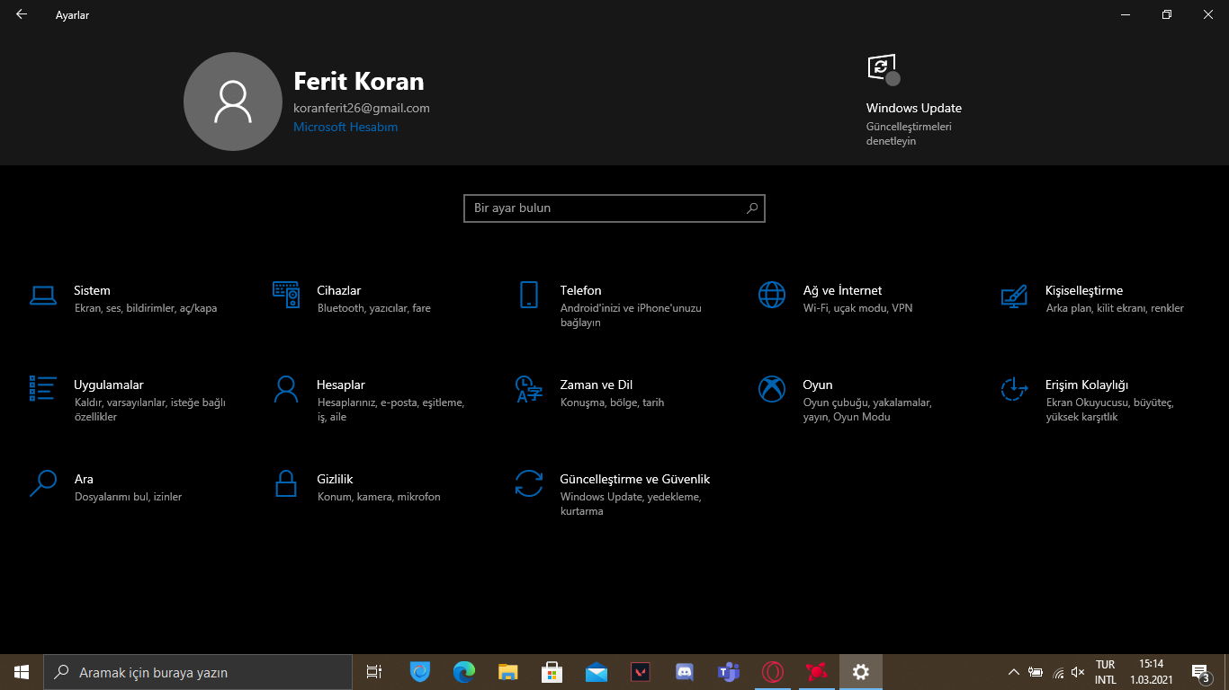Open Microsoft Edge from the taskbar
The height and width of the screenshot is (690, 1229).
(x=464, y=672)
